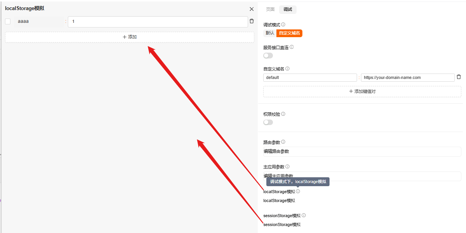This screenshot has width=466, height=233.
Task: Enable the 权限校验 switch
Action: [268, 122]
